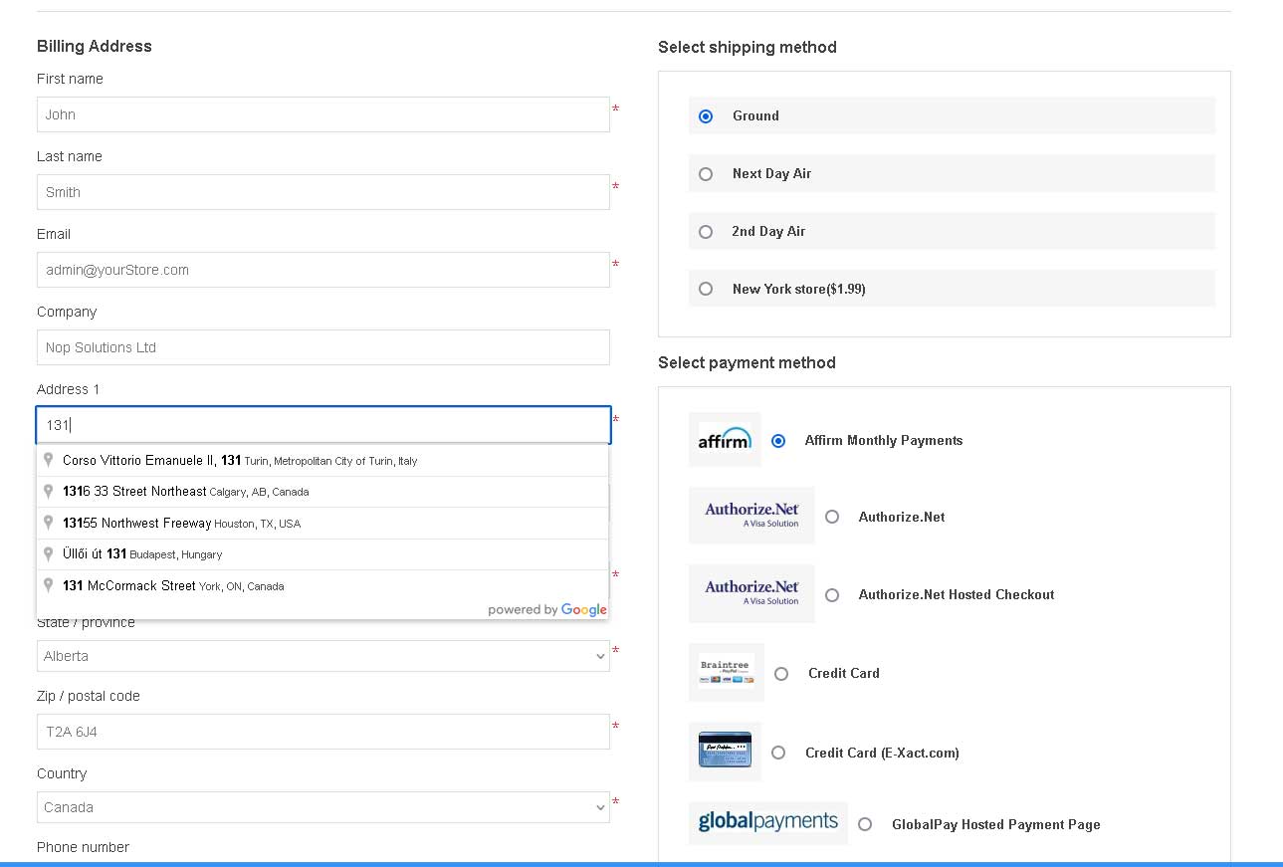Click the globalpayments logo
This screenshot has width=1283, height=867.
point(768,823)
